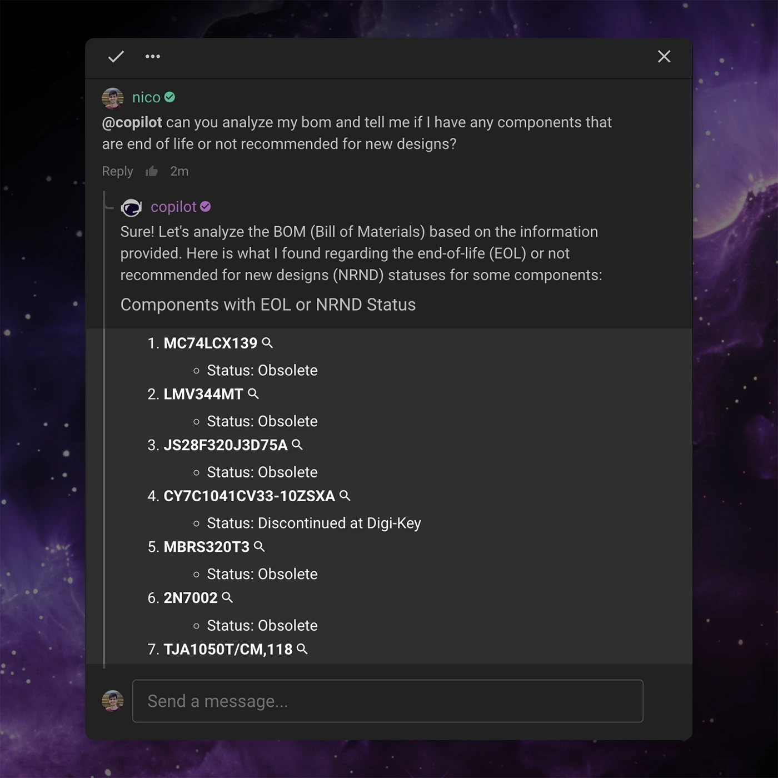Close the comment panel
Image resolution: width=778 pixels, height=778 pixels.
coord(664,57)
